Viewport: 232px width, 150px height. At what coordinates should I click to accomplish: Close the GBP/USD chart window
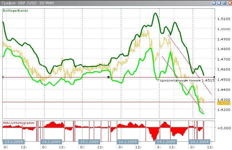click(229, 3)
